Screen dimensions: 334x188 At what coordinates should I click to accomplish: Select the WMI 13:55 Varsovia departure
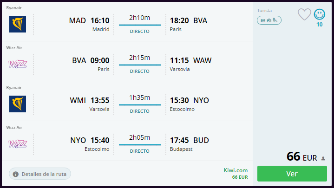point(90,104)
